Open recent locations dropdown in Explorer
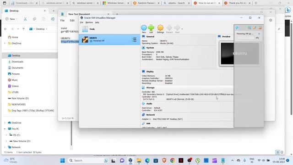Screen dimensions: 293x165 (x=18, y=29)
